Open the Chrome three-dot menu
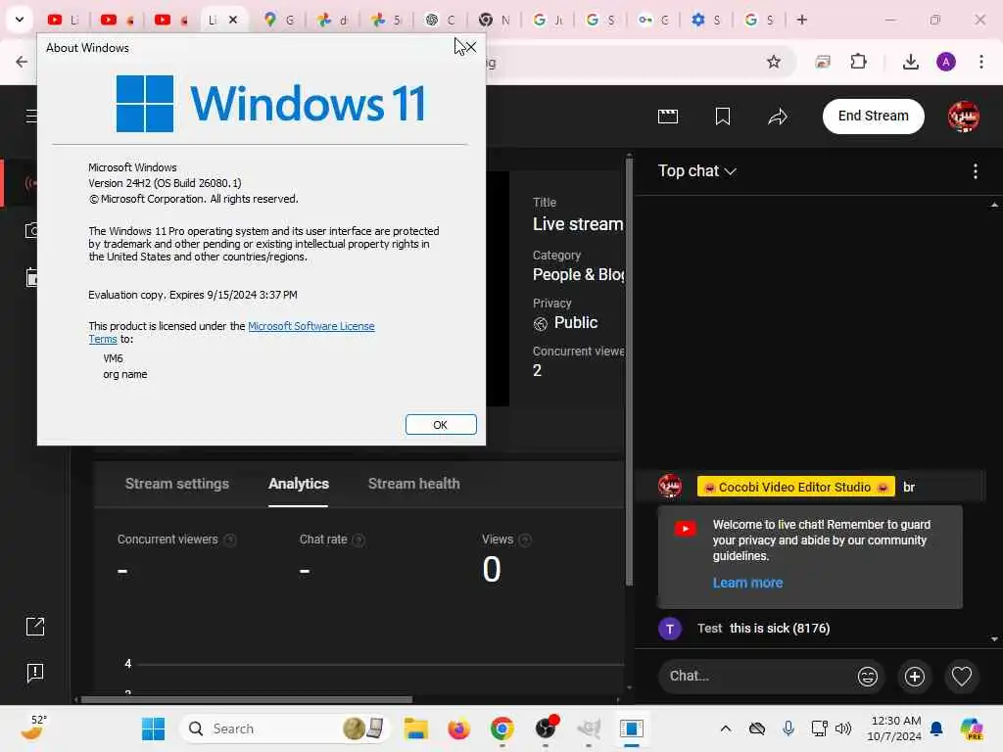1003x752 pixels. (981, 62)
